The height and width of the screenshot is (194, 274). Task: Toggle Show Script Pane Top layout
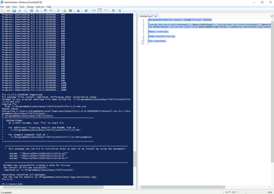point(94,11)
